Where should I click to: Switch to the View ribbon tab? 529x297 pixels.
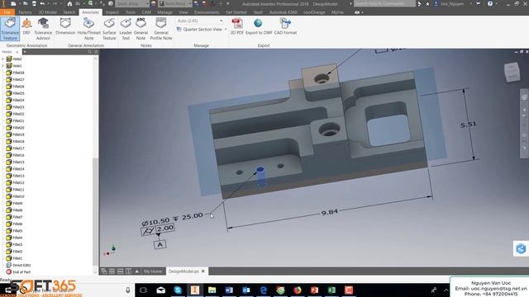[183, 12]
